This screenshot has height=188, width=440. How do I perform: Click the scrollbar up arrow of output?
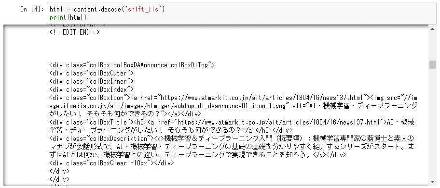[x=432, y=28]
